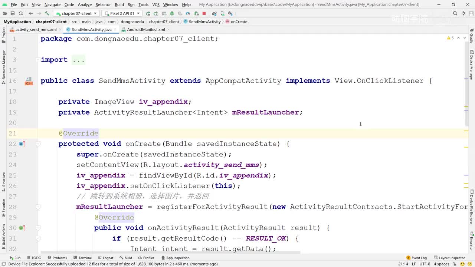
Task: Open IDE settings gear icon in toolbar
Action: [463, 13]
